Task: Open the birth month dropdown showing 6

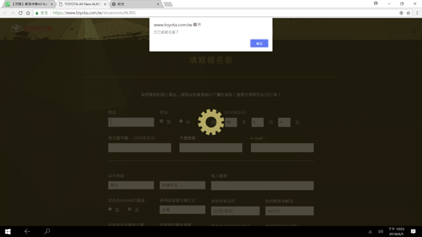Action: click(257, 122)
